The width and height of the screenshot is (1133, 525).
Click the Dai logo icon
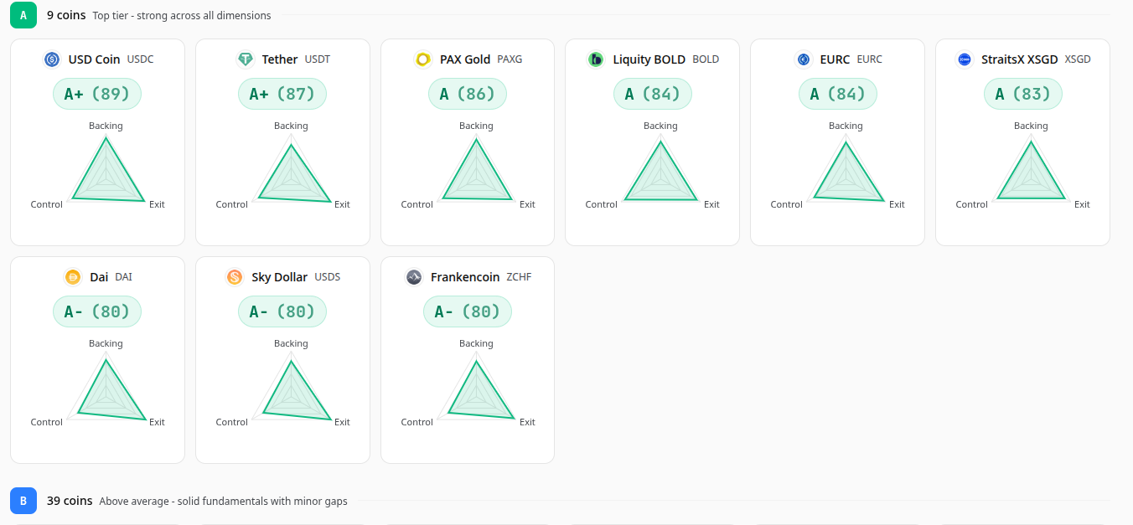coord(73,277)
